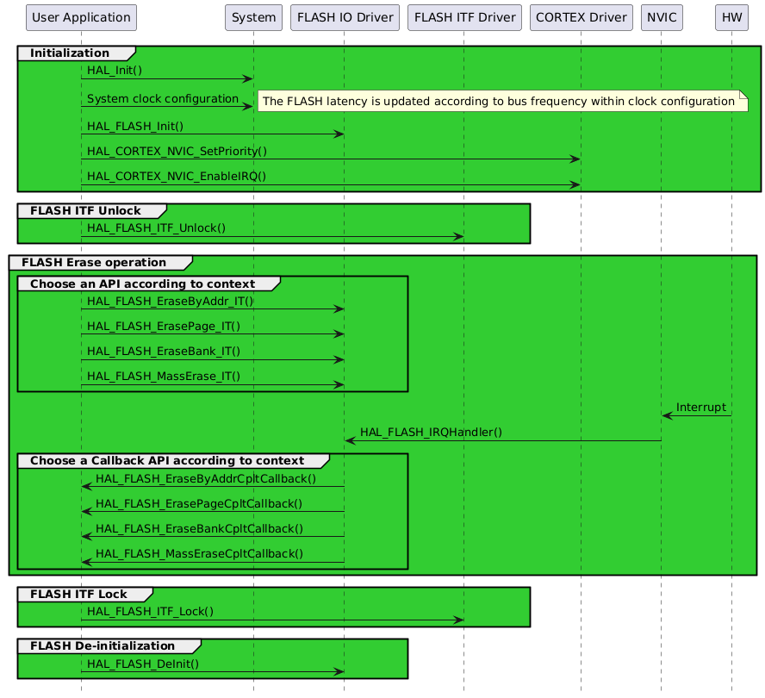Click the System participant box
The width and height of the screenshot is (765, 698).
253,17
